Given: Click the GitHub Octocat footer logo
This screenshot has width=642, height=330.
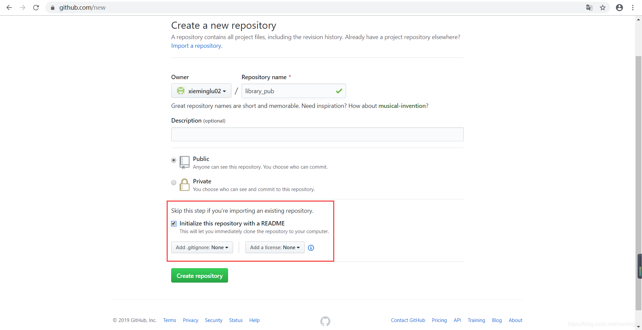Looking at the screenshot, I should tap(325, 321).
